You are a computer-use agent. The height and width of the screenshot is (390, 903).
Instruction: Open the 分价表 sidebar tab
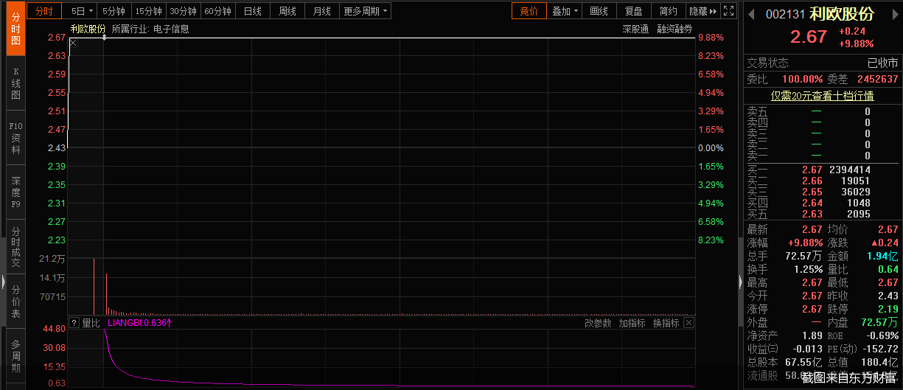click(16, 302)
